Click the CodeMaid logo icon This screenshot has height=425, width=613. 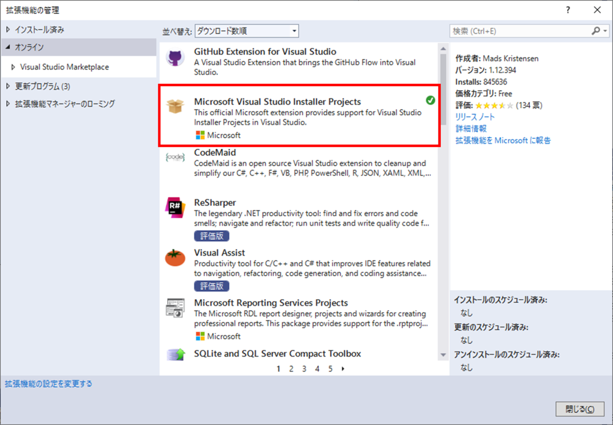click(175, 158)
